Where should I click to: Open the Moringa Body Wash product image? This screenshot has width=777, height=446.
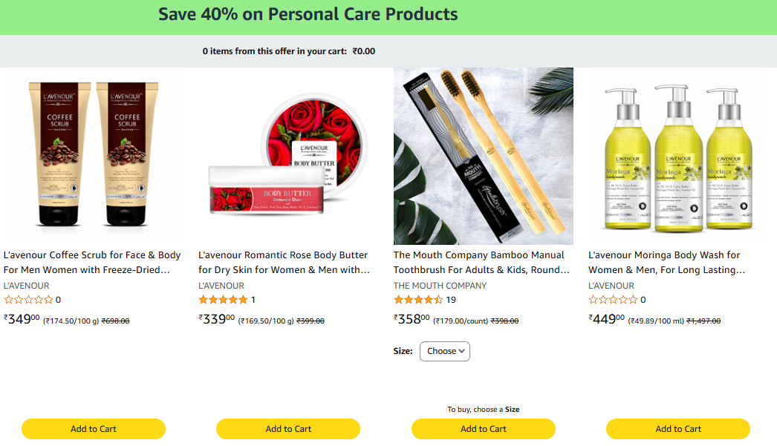click(x=677, y=156)
